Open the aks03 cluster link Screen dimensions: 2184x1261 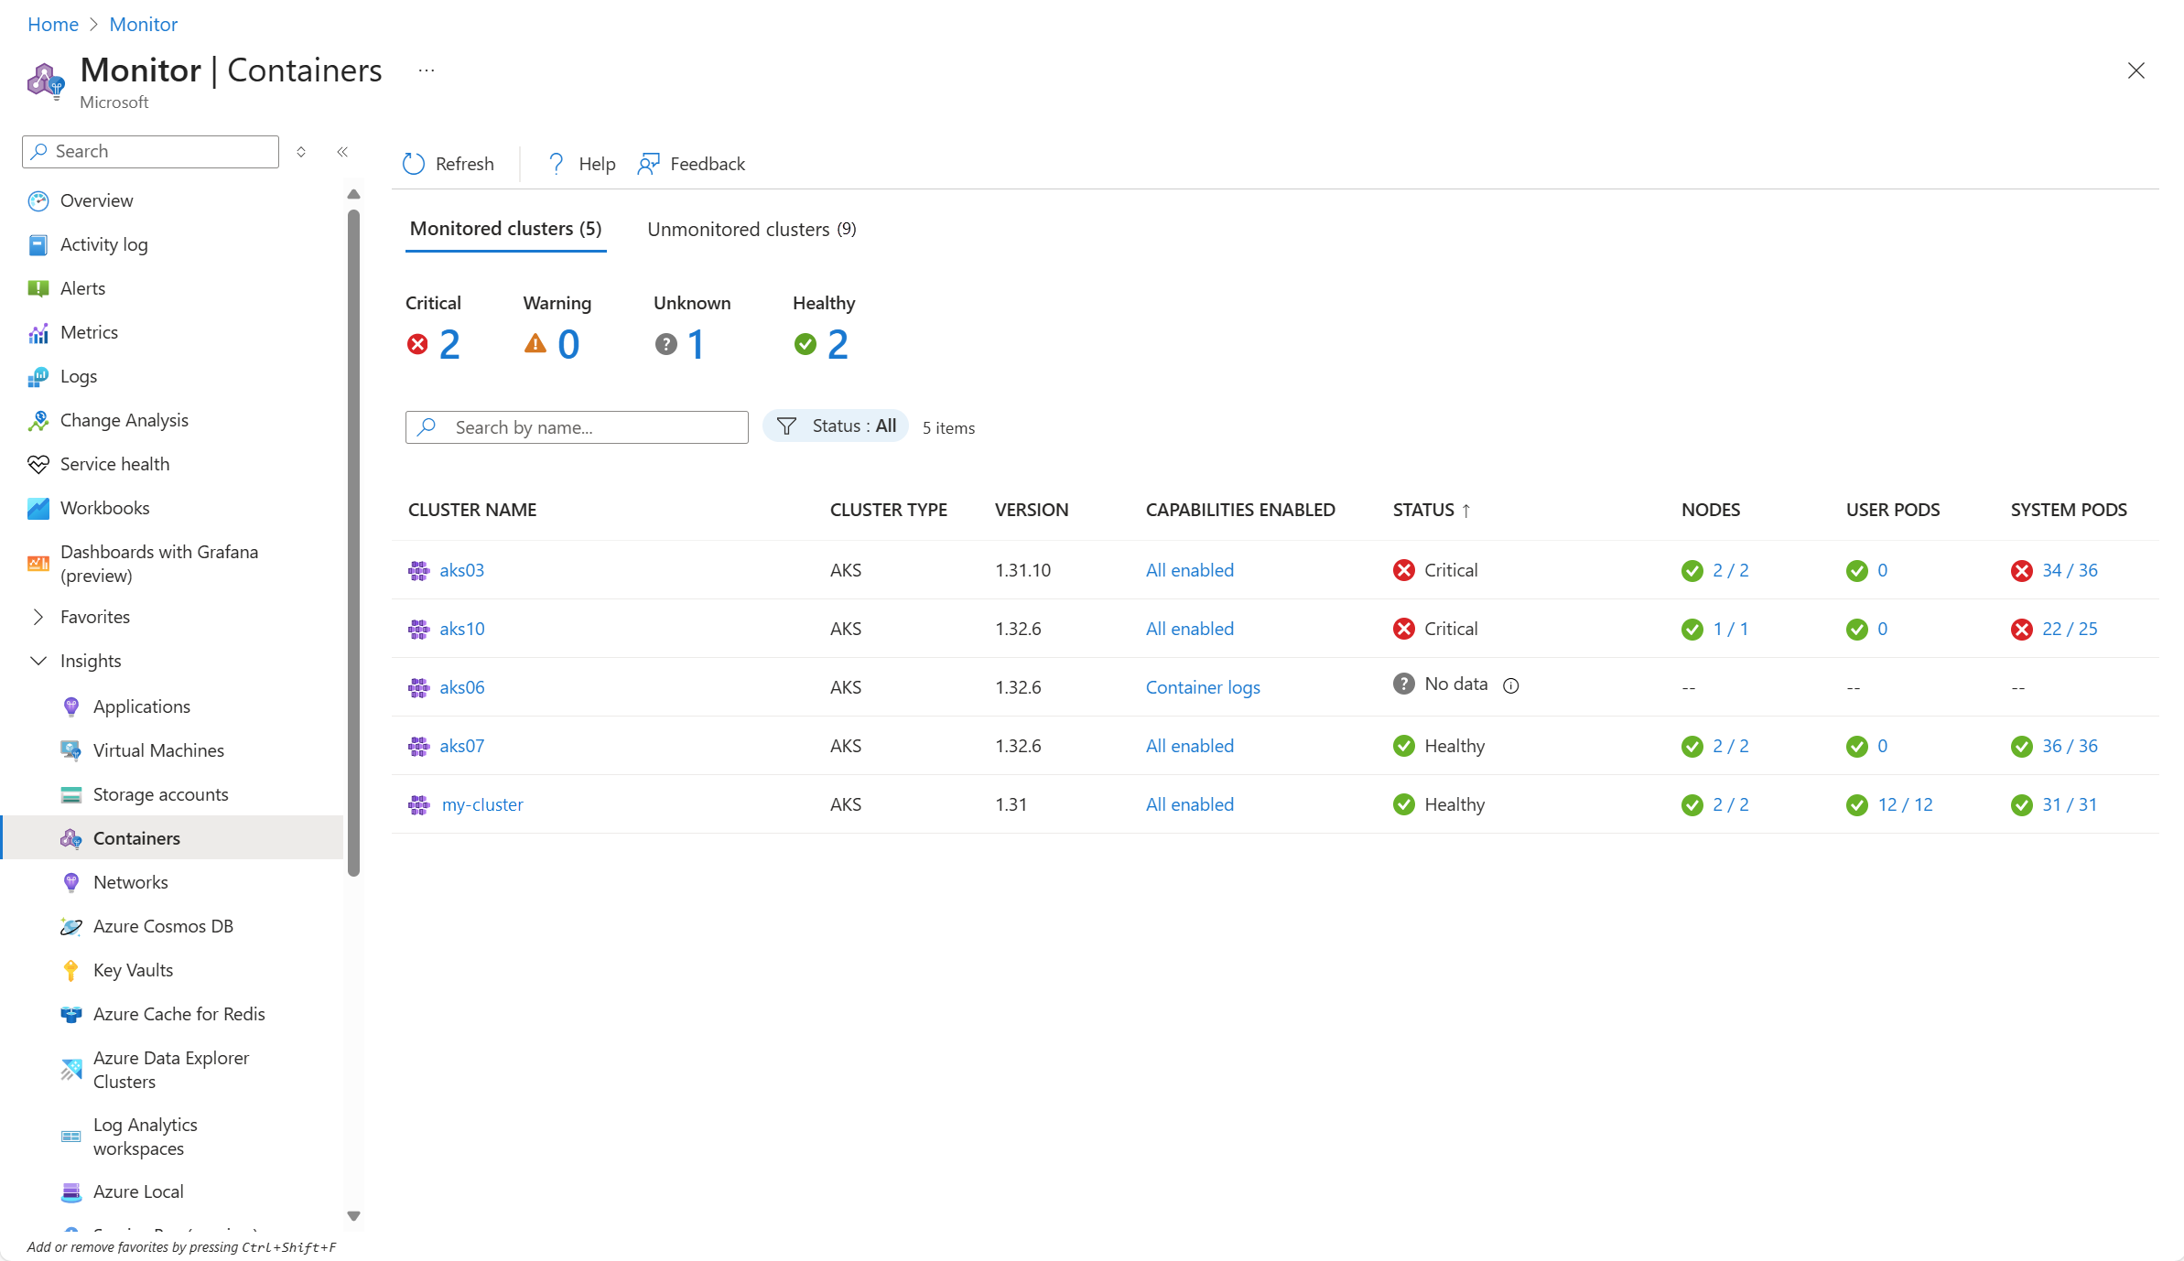461,570
